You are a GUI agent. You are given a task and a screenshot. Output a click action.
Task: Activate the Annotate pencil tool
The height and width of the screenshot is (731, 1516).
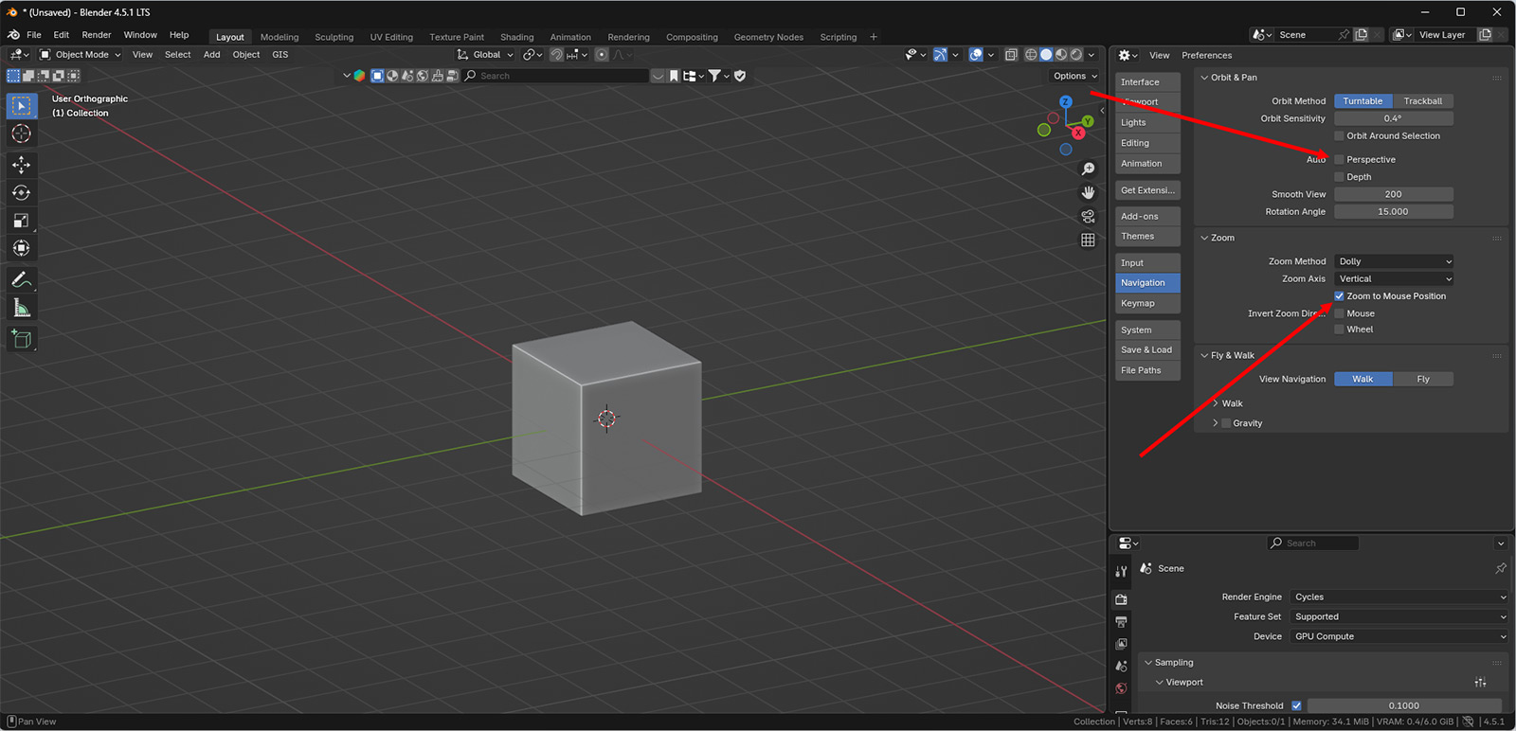[x=21, y=280]
